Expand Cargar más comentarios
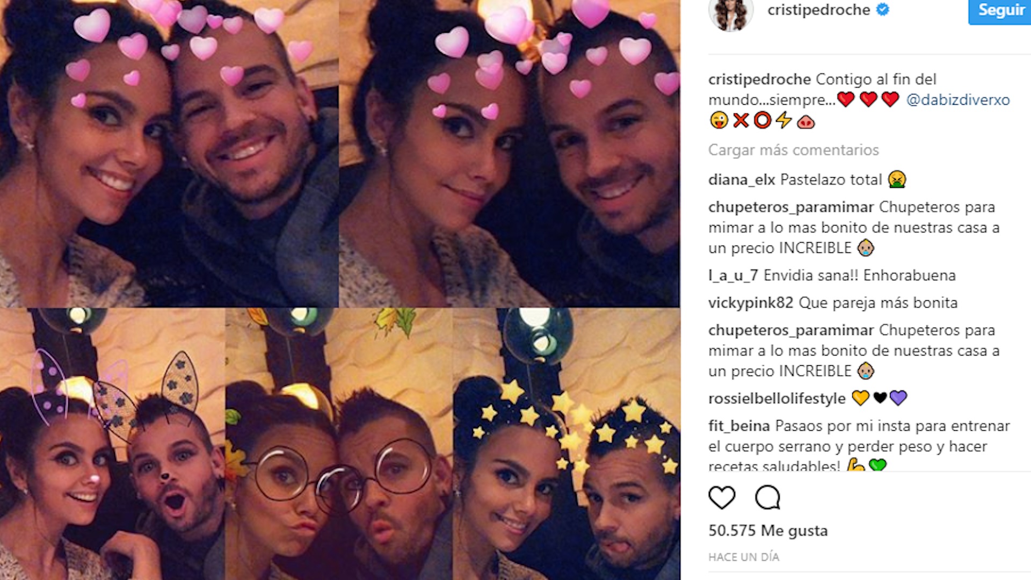Viewport: 1031px width, 580px height. coord(793,150)
